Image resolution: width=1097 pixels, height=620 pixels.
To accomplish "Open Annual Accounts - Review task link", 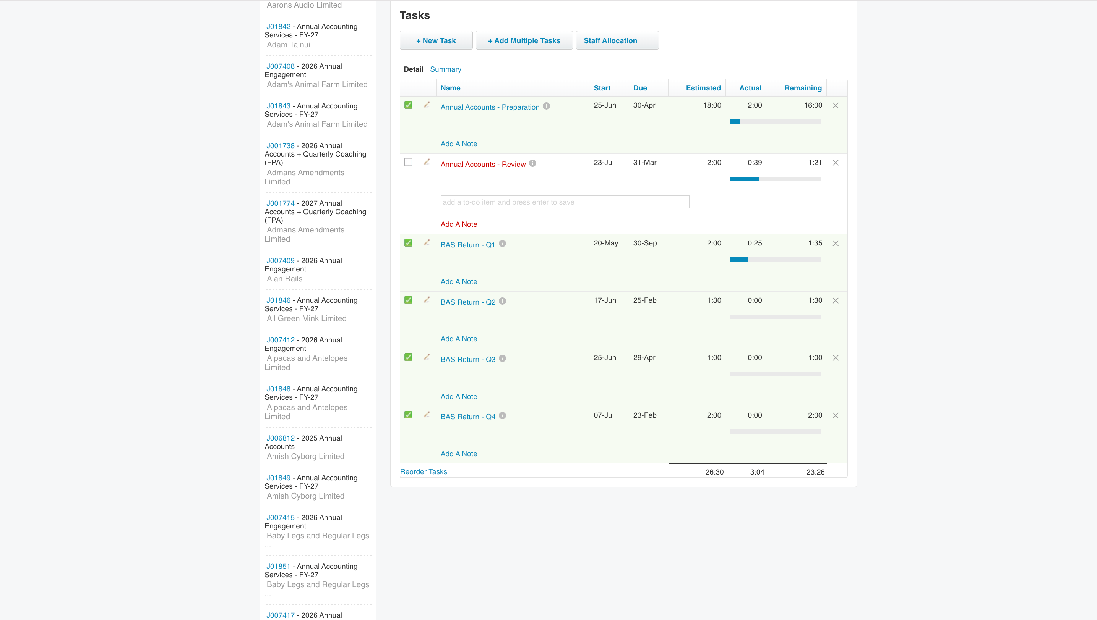I will click(483, 165).
